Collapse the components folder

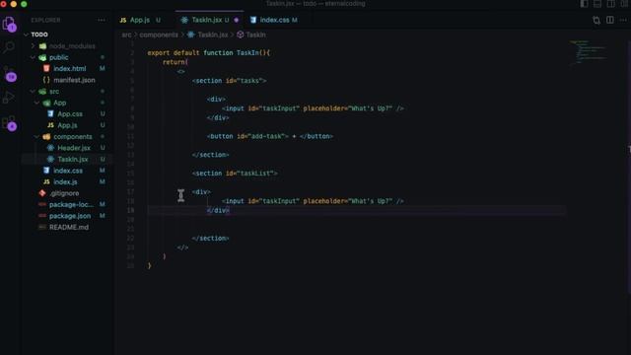click(36, 136)
